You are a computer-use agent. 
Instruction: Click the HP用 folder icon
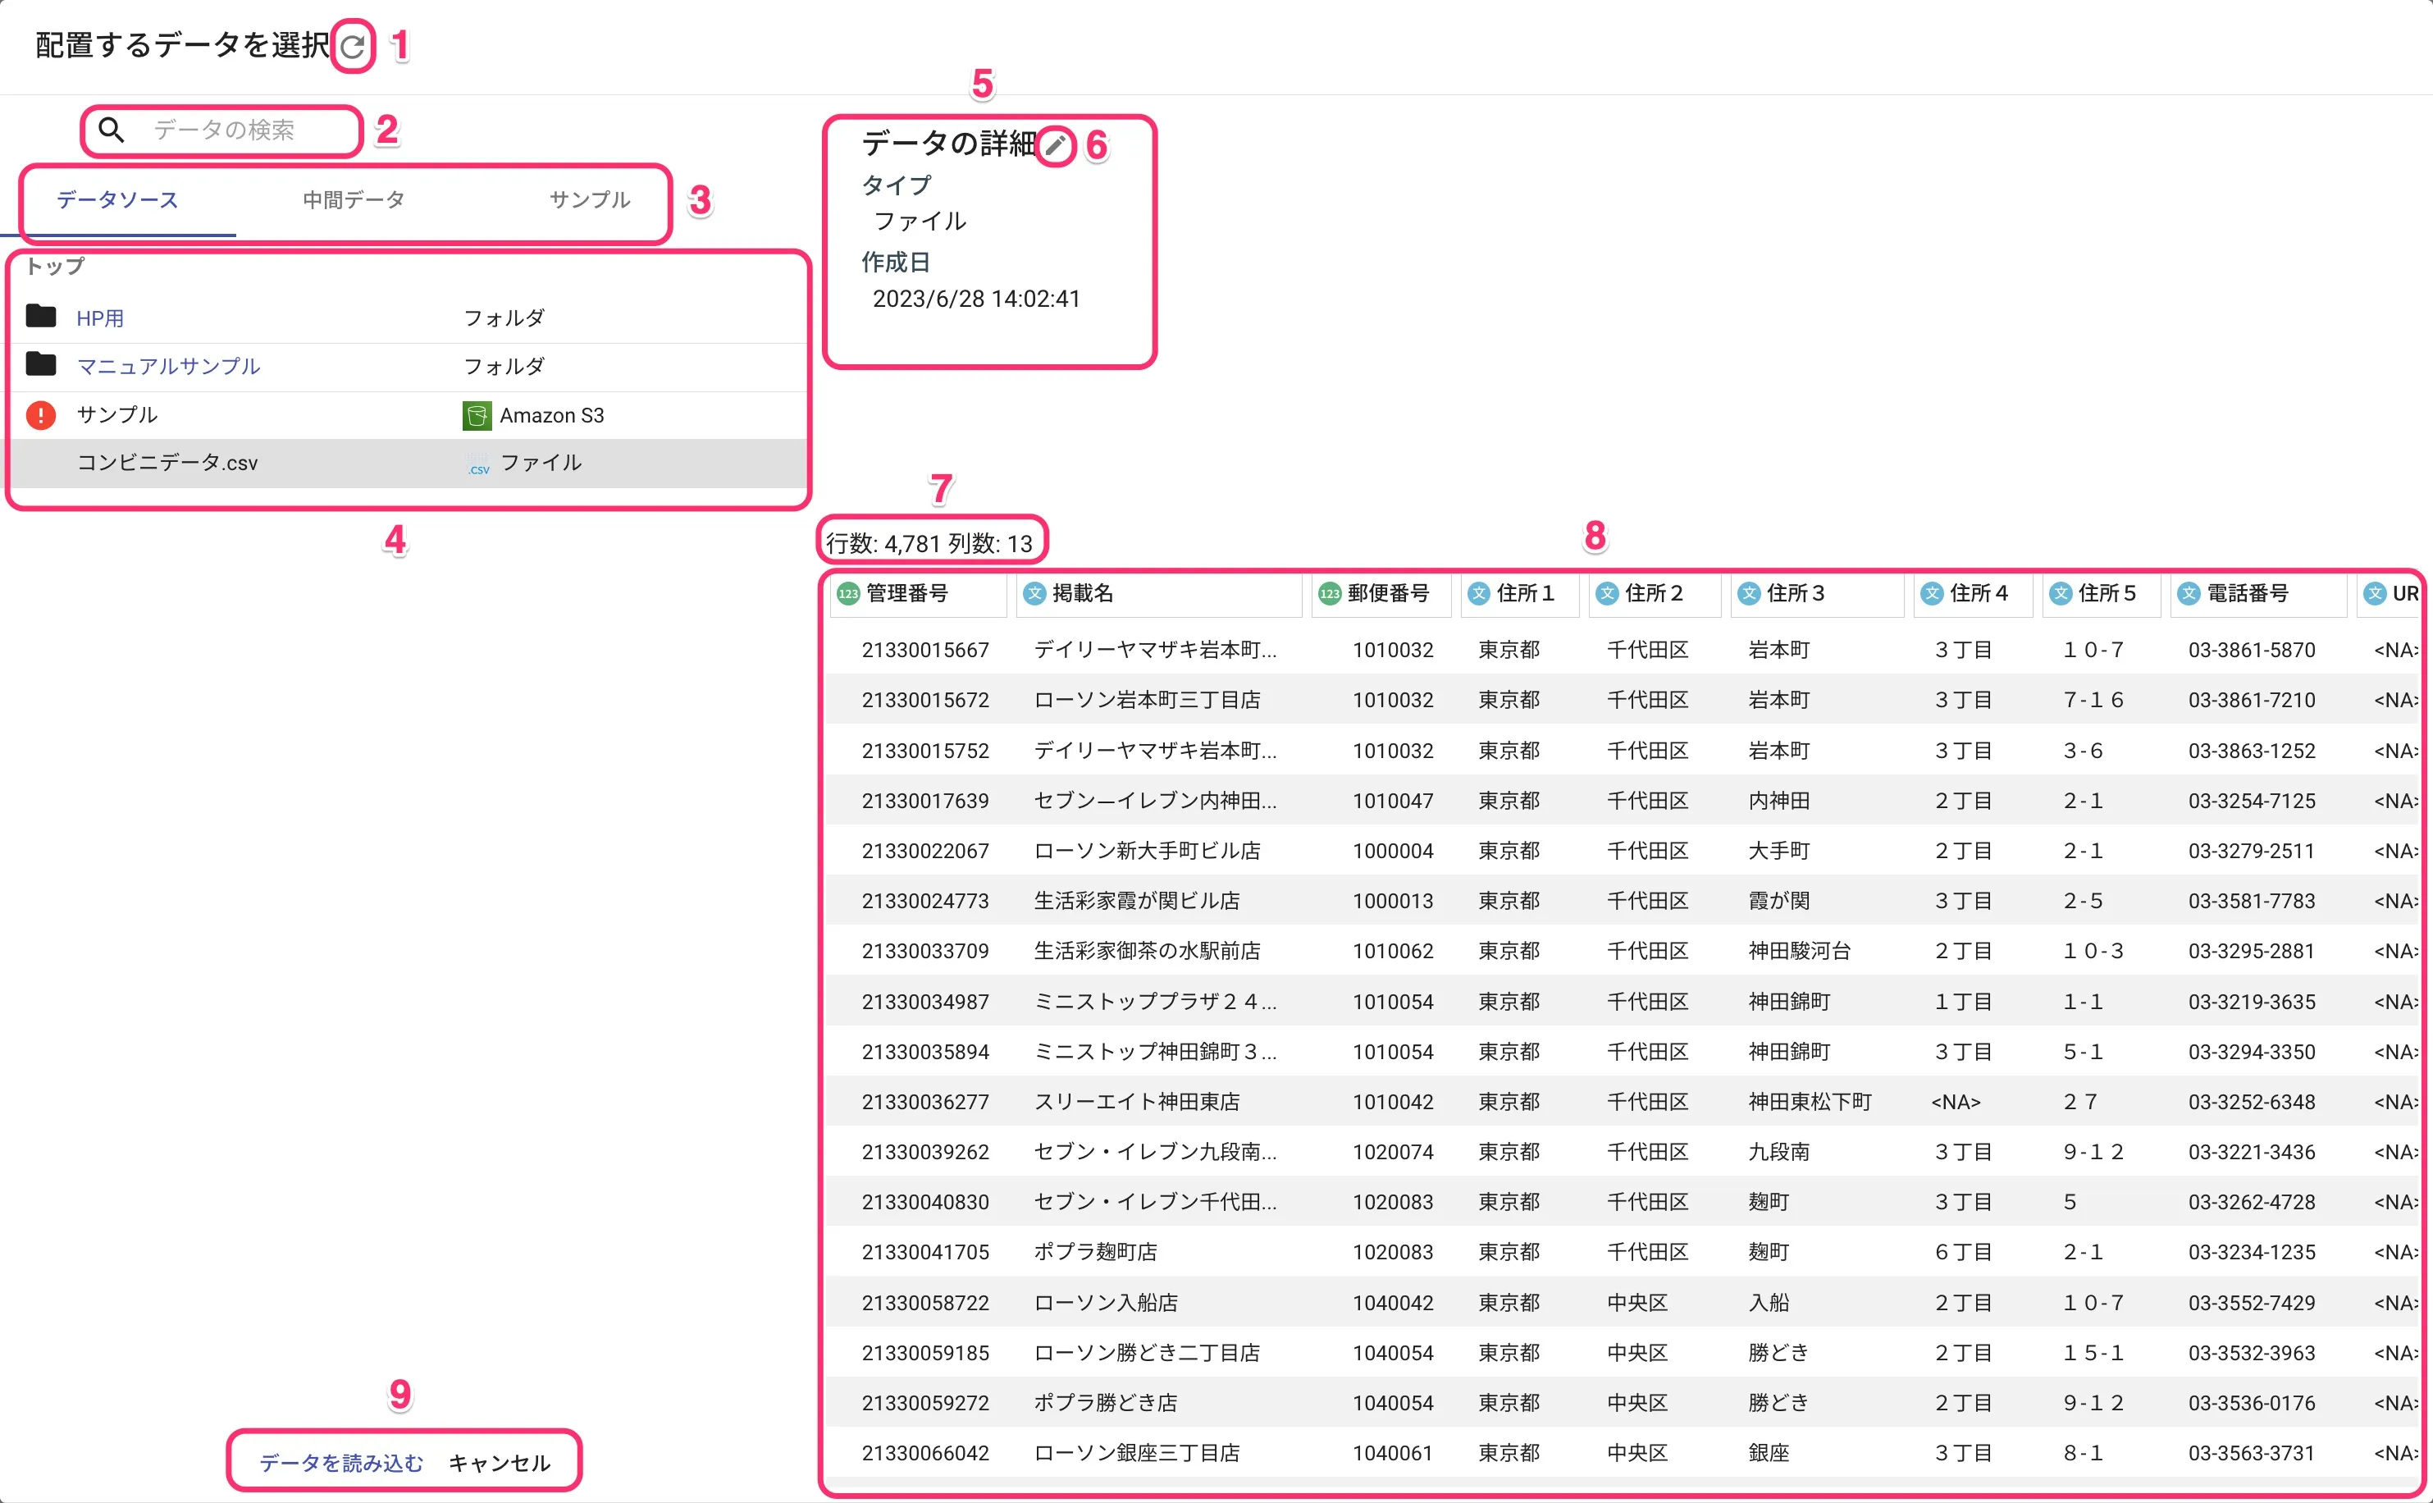pos(41,318)
